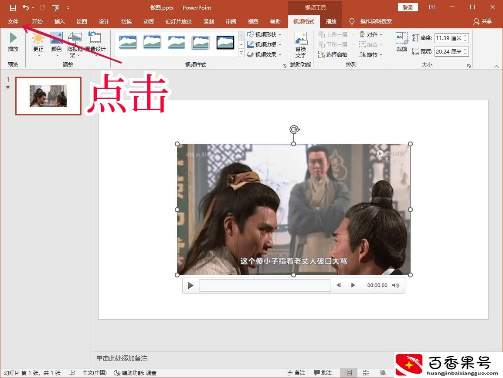Open the 文件 menu
This screenshot has height=378, width=503.
pos(13,21)
